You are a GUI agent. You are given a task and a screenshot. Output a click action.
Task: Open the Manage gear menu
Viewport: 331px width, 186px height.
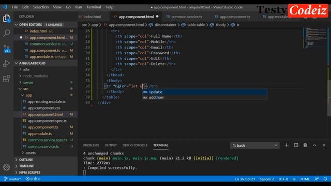tap(7, 167)
